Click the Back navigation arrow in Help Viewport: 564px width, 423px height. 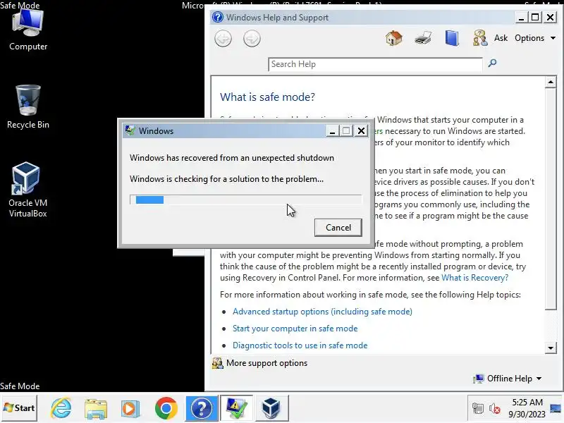coord(223,39)
